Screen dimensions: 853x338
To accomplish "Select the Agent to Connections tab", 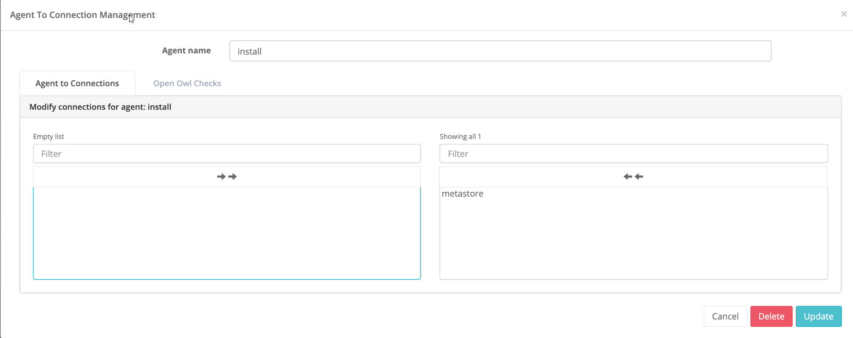I will point(77,83).
